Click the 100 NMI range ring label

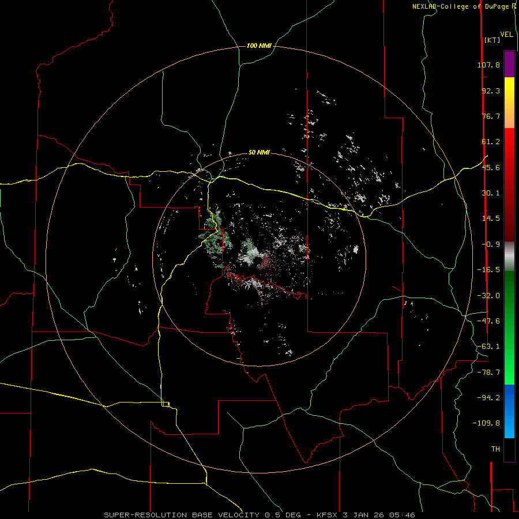(259, 46)
